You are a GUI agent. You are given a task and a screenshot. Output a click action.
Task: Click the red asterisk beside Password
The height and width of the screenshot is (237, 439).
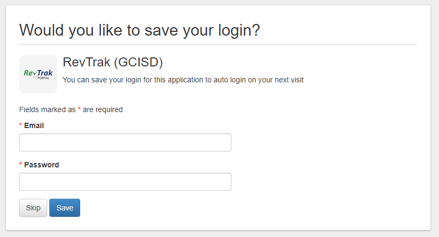pyautogui.click(x=21, y=165)
